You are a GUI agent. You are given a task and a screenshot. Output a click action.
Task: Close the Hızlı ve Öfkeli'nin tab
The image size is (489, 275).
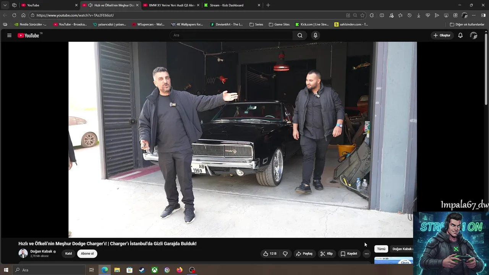coord(137,5)
